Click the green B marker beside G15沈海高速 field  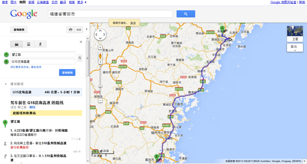(7, 62)
